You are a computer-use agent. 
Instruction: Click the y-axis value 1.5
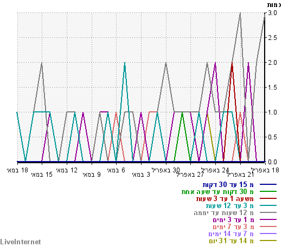[x=272, y=88]
